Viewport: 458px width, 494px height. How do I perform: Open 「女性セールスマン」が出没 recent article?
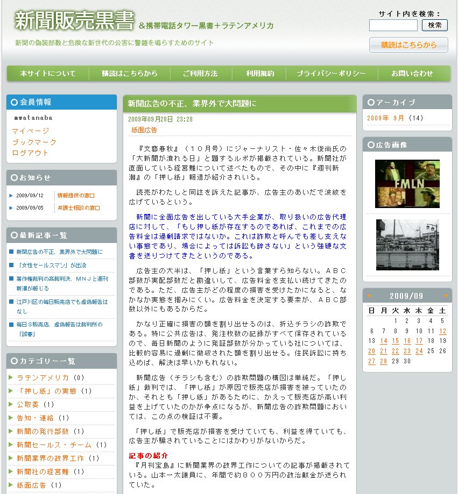point(52,266)
